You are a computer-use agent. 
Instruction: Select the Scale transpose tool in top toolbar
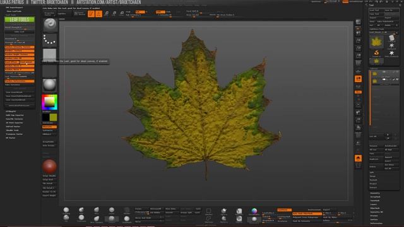[x=114, y=13]
